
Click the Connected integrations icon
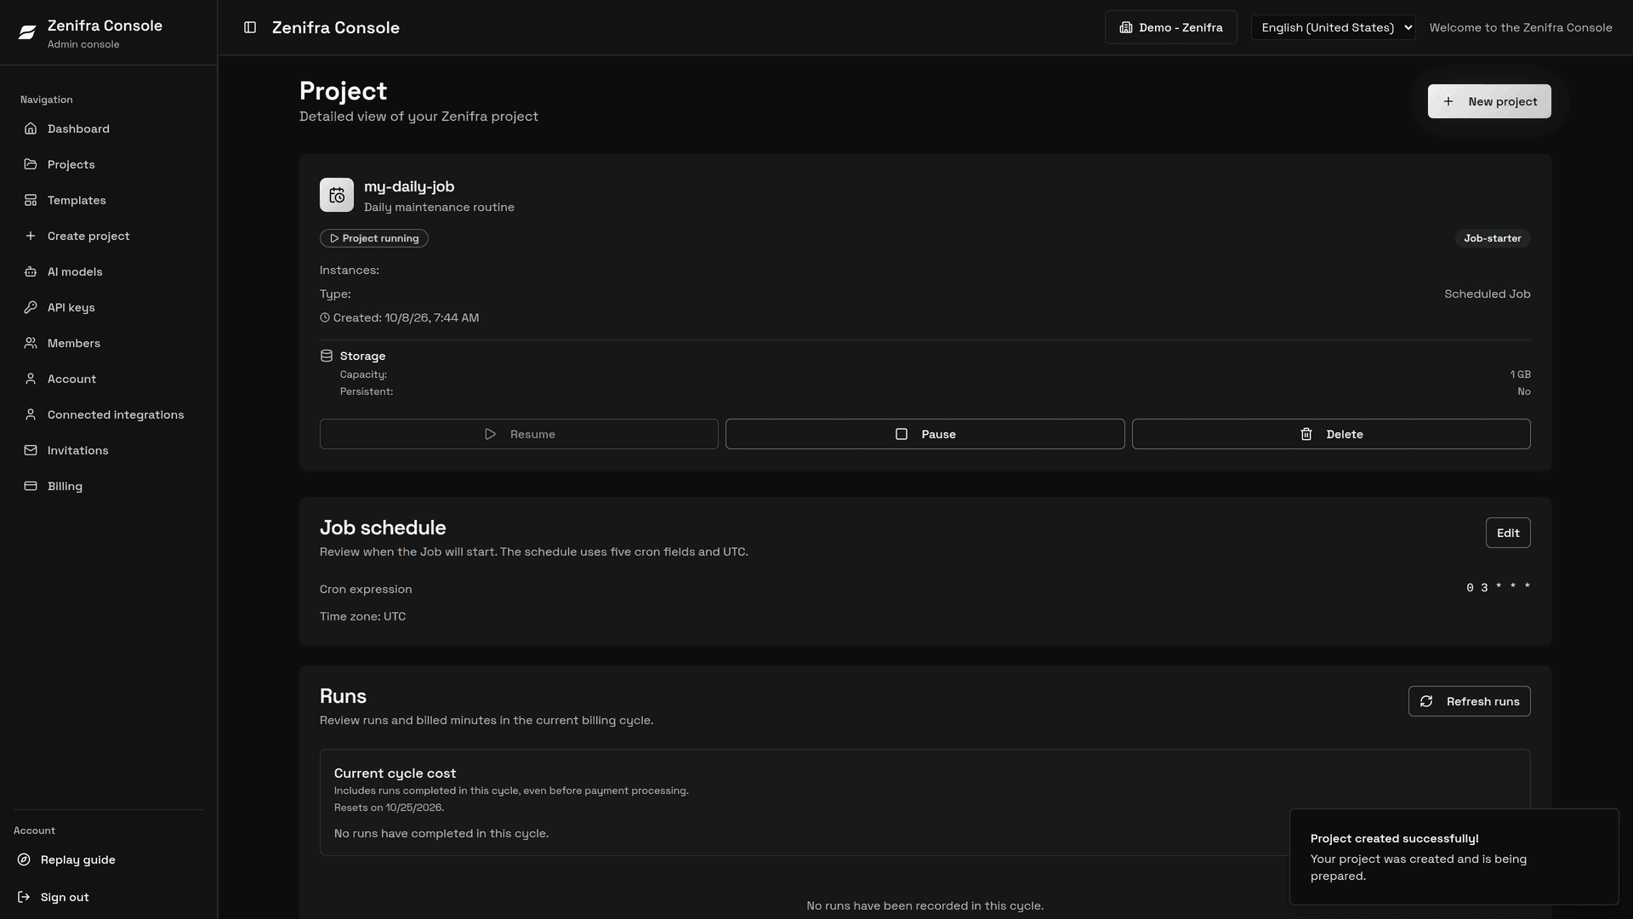point(31,414)
